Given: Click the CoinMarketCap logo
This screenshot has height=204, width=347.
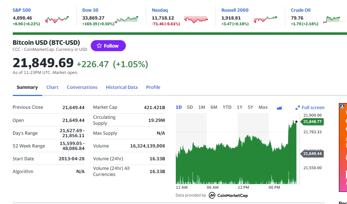Looking at the screenshot, I should [228, 195].
